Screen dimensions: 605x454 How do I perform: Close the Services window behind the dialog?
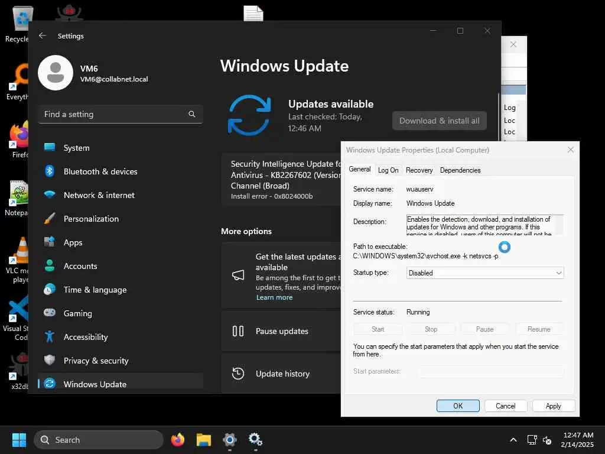513,44
